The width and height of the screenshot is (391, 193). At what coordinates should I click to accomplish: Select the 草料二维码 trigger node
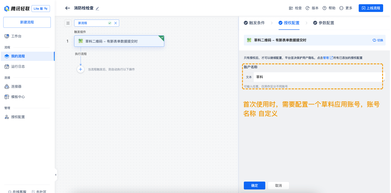pyautogui.click(x=119, y=41)
